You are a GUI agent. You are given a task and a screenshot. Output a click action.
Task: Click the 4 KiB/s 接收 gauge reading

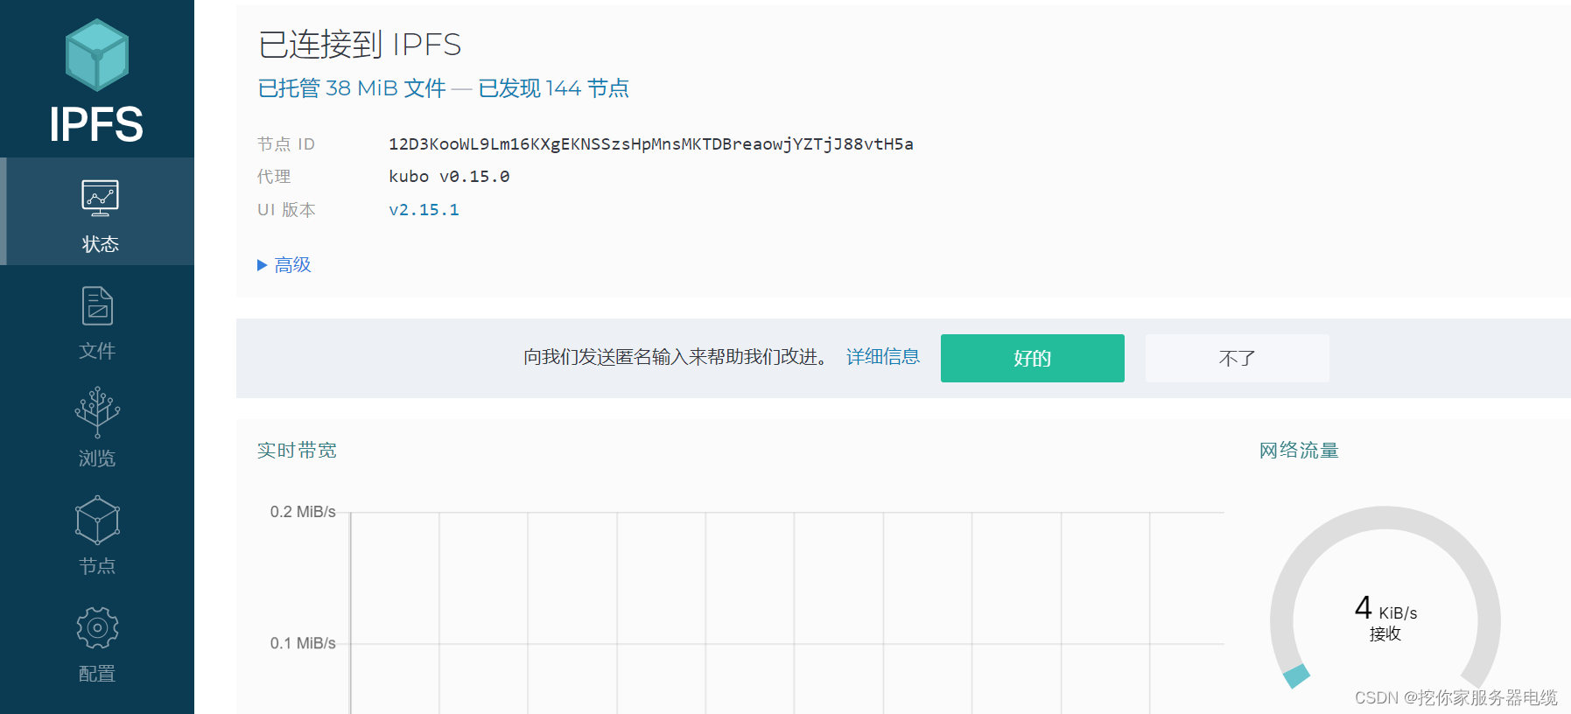point(1385,618)
